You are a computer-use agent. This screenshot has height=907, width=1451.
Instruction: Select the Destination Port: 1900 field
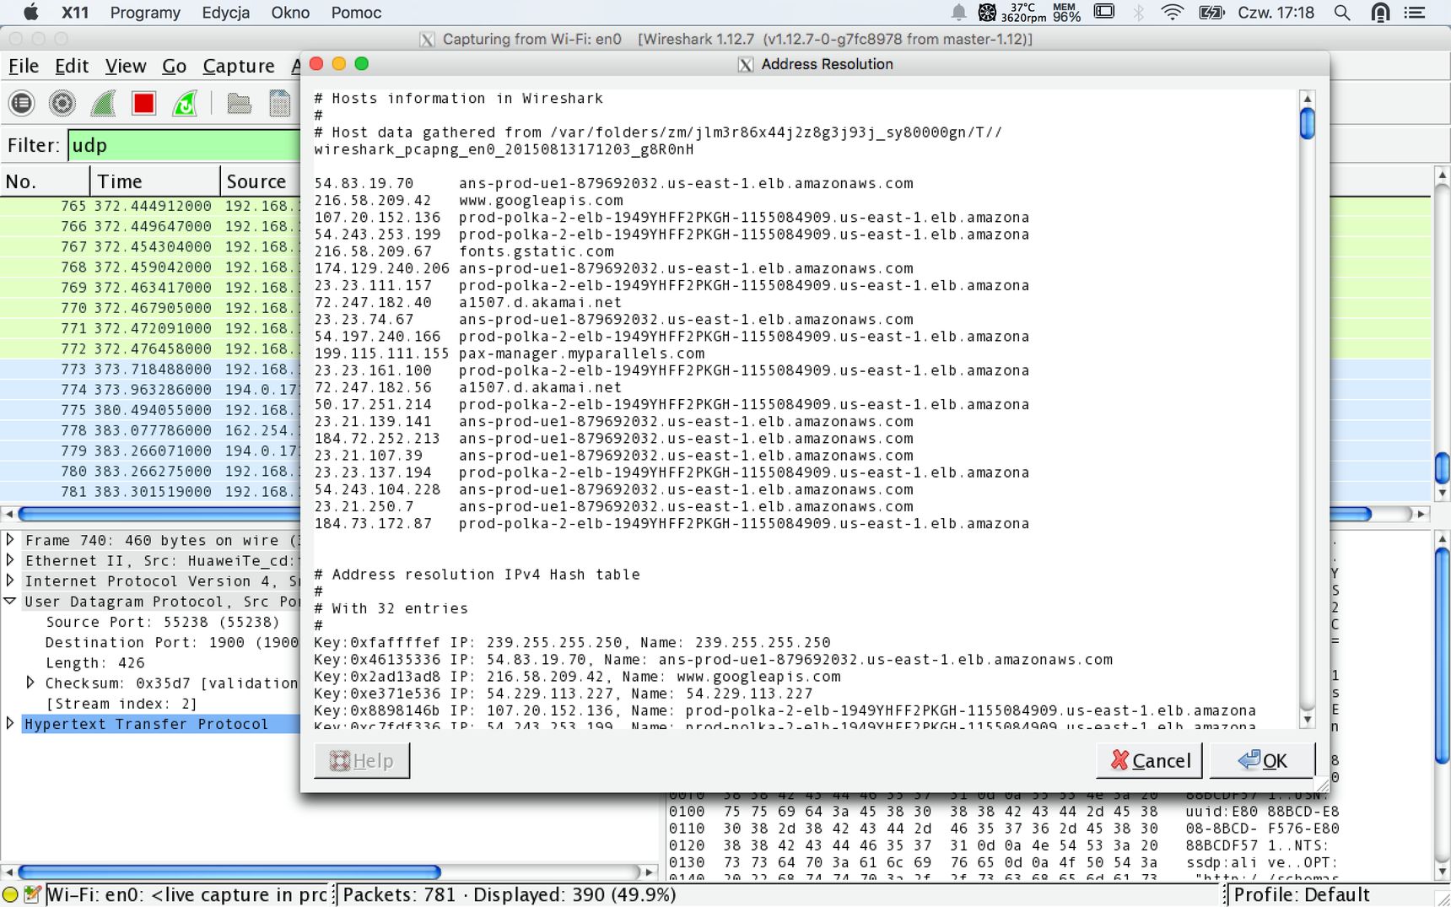172,642
